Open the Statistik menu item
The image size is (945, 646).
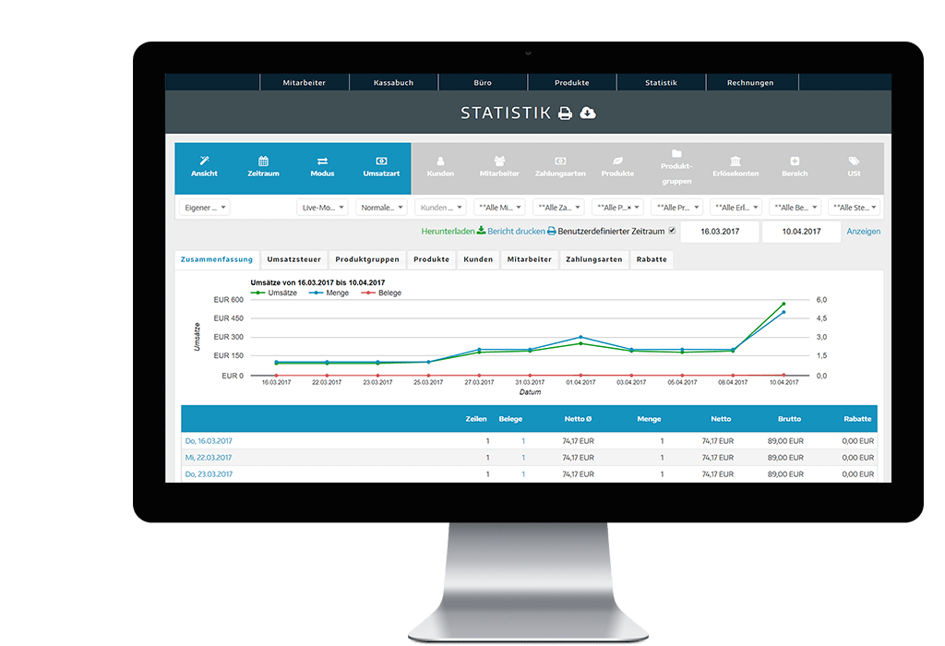[x=661, y=82]
